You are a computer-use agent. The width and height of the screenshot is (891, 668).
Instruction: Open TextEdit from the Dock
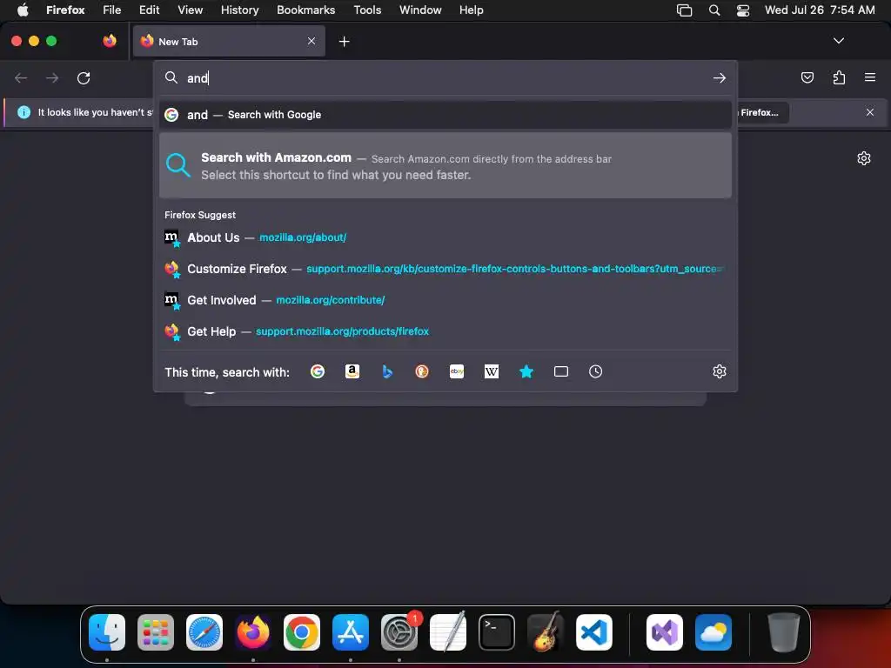[448, 632]
